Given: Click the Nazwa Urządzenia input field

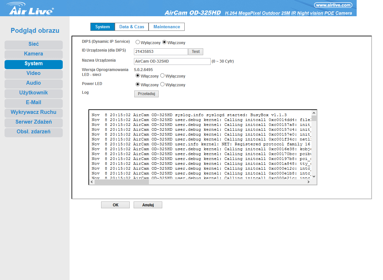Looking at the screenshot, I should tap(172, 61).
